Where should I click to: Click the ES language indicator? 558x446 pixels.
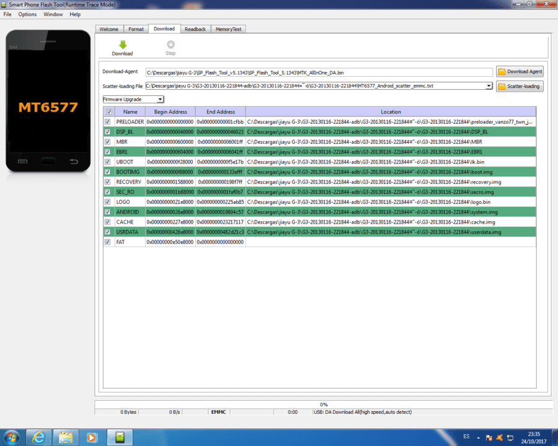click(x=466, y=436)
